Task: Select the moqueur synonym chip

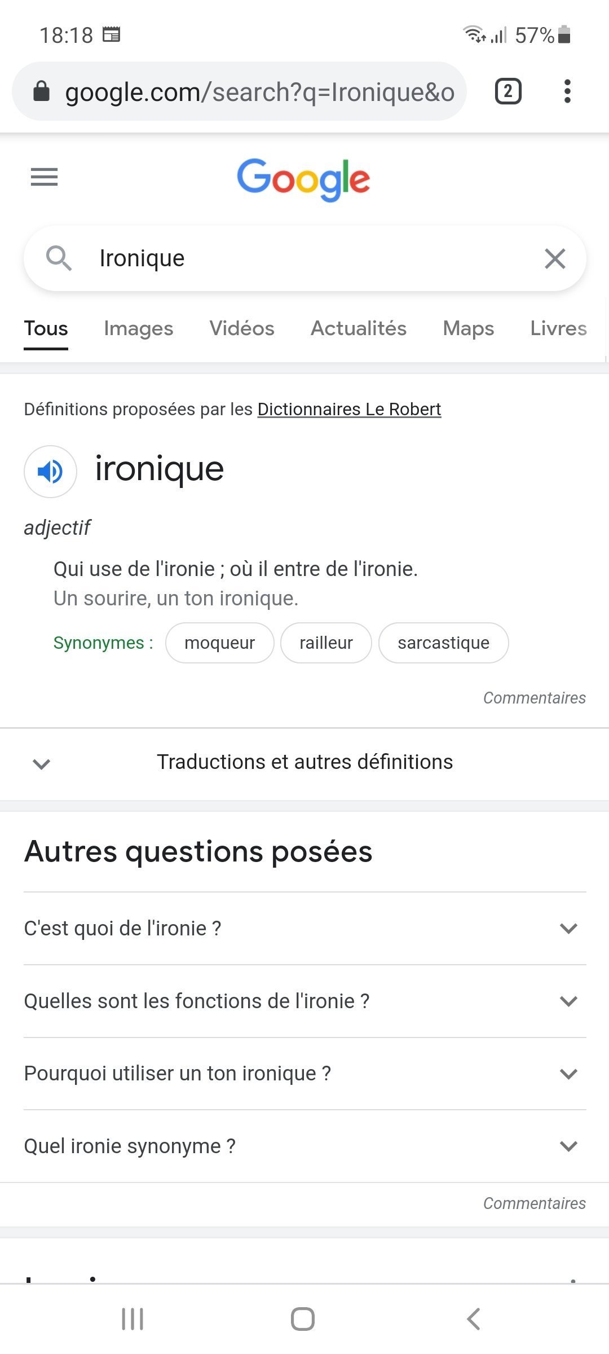Action: 219,643
